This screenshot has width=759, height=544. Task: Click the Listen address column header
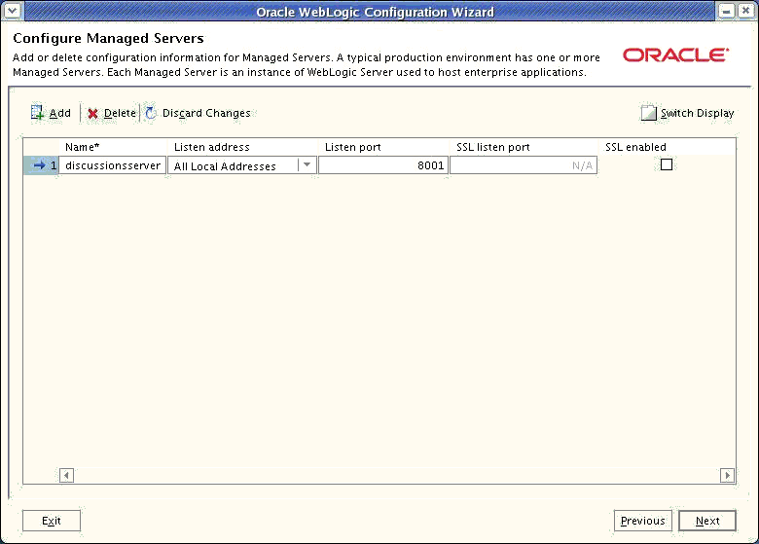(x=242, y=147)
